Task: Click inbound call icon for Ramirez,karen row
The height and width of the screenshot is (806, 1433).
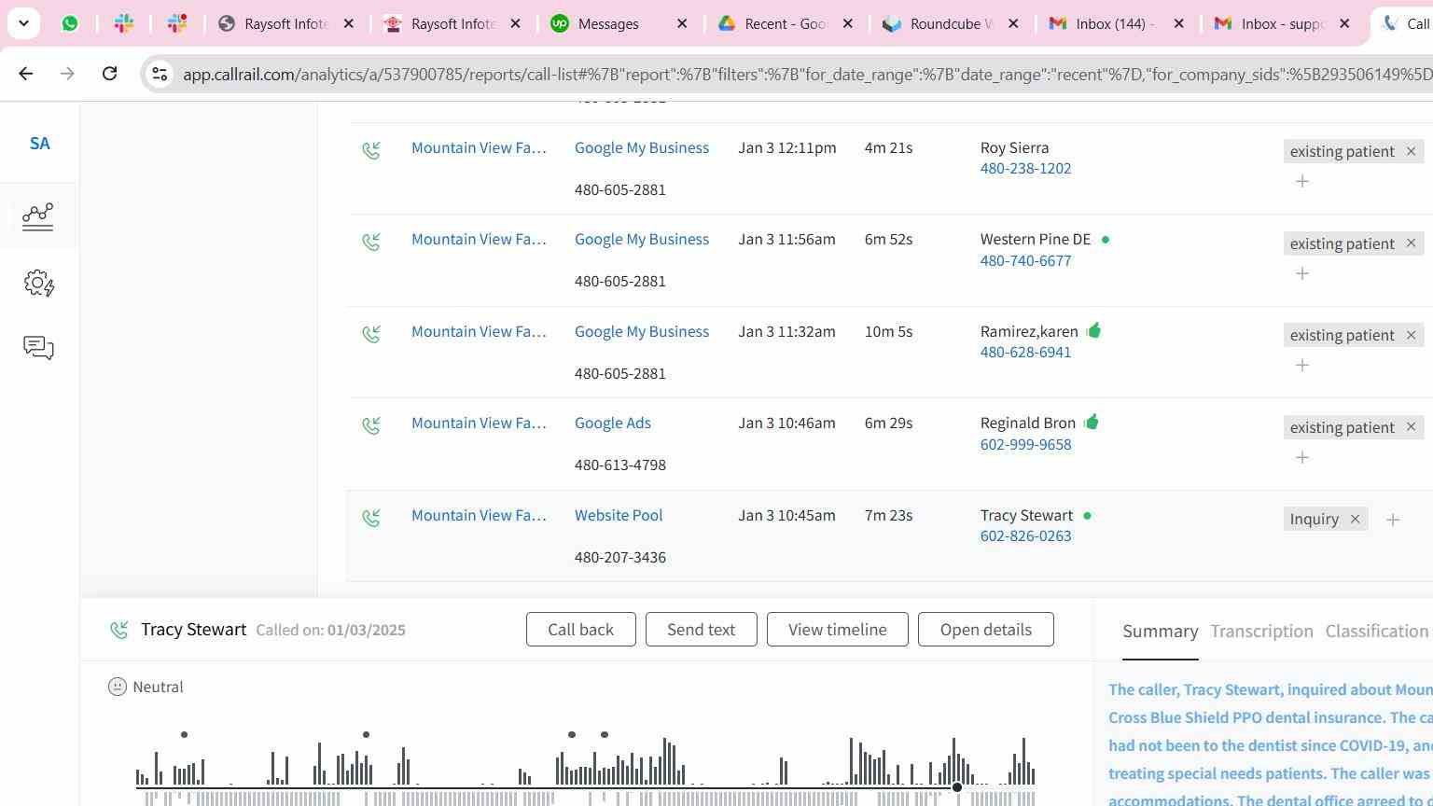Action: (x=371, y=333)
